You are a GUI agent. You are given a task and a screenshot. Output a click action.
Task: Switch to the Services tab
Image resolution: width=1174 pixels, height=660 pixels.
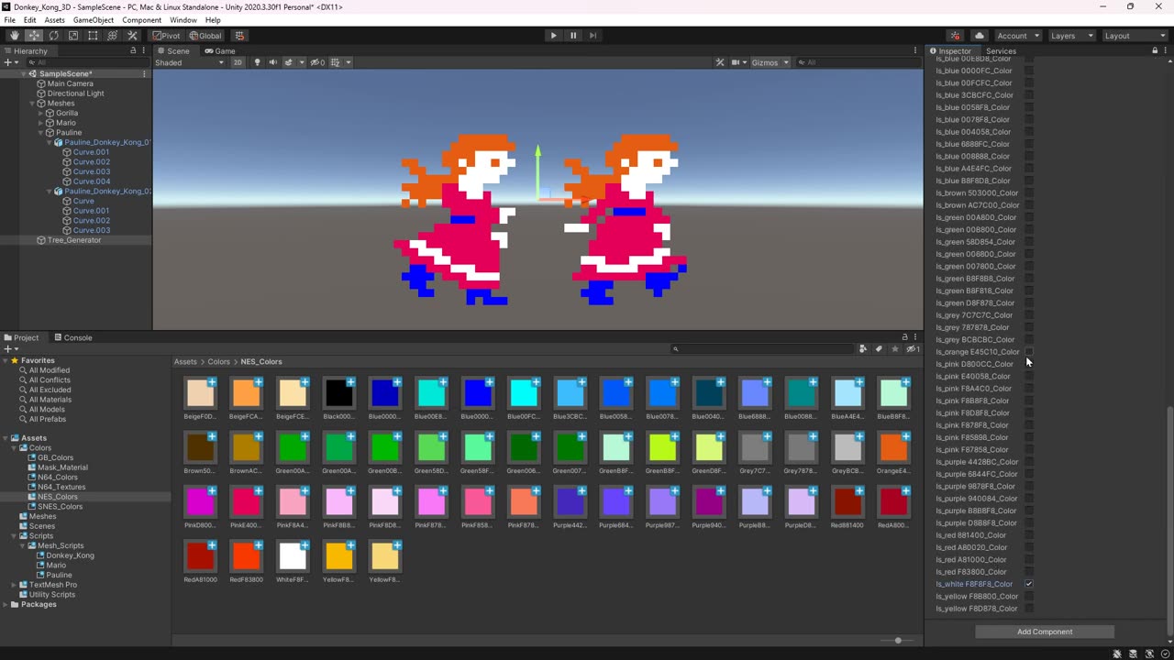coord(1001,51)
